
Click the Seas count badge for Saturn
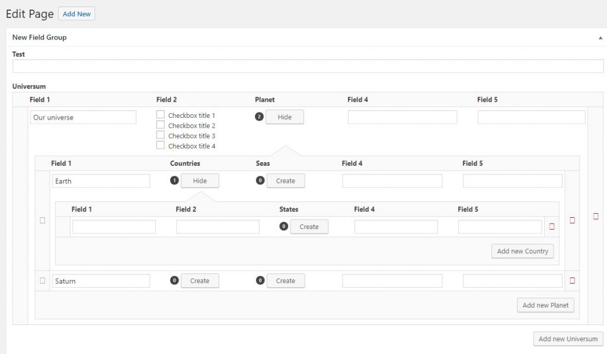[x=260, y=281]
